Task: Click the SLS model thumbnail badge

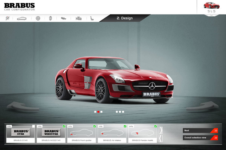Action: (x=211, y=7)
